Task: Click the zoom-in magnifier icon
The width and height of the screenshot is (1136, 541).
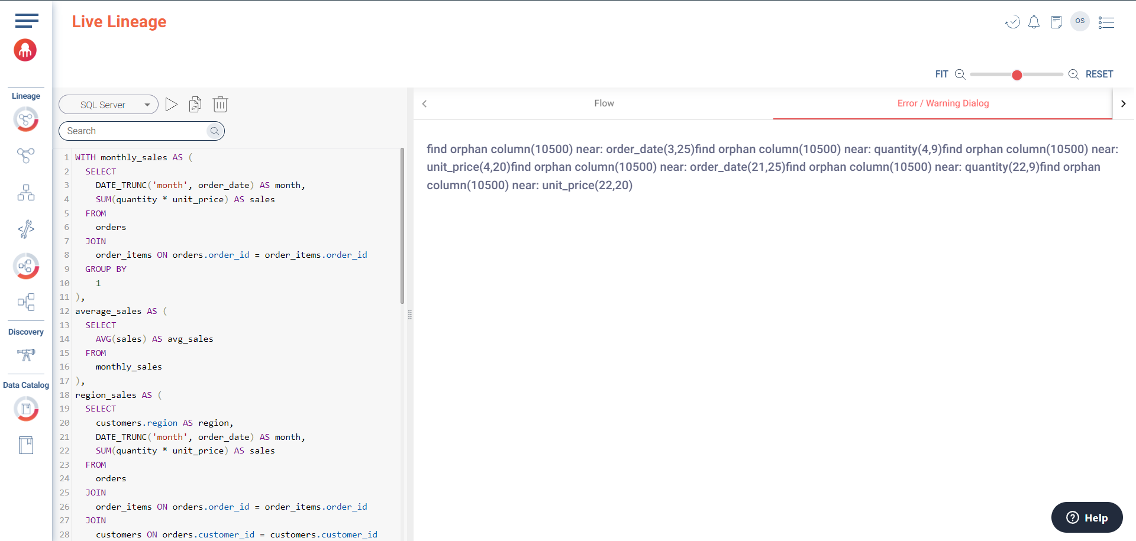Action: click(x=1073, y=74)
